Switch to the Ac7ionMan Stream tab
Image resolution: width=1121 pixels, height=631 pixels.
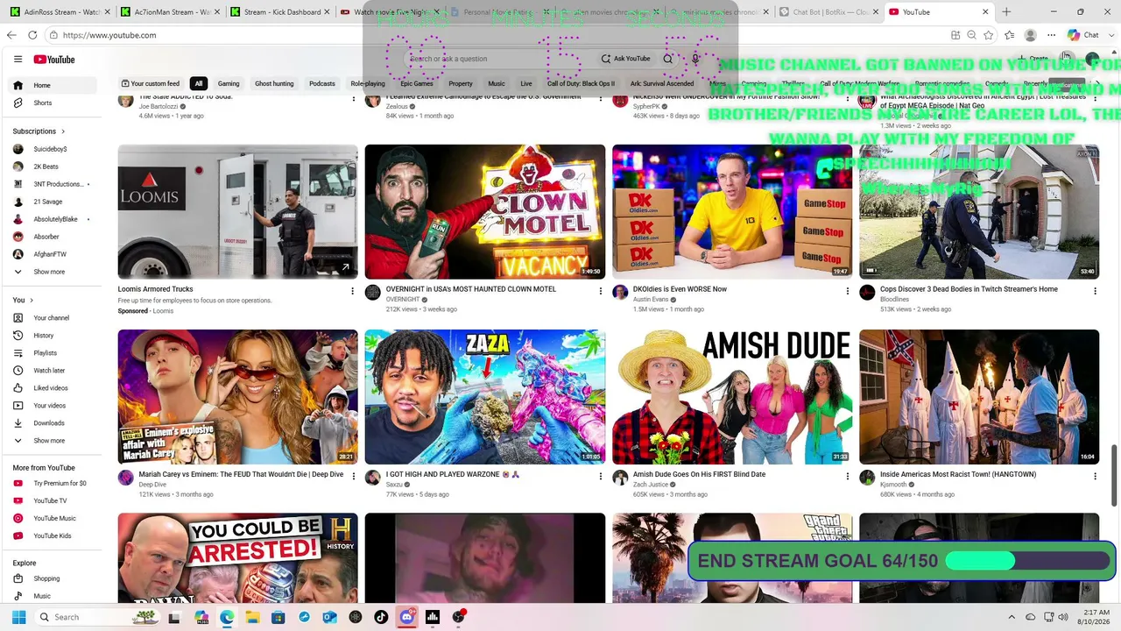pos(167,12)
